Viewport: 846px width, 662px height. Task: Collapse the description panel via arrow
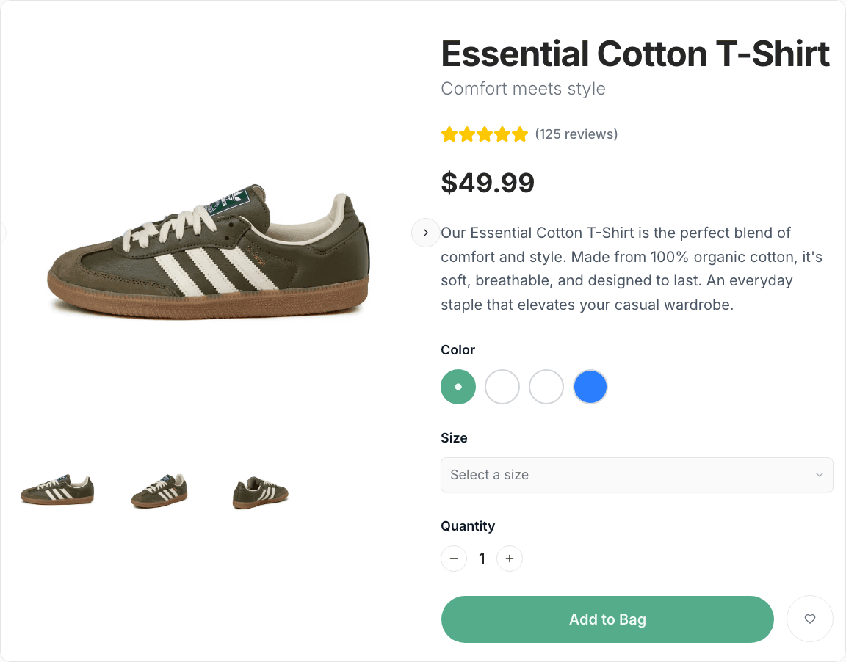tap(425, 233)
